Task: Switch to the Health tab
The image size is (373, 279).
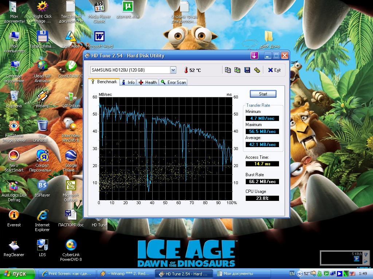Action: [148, 82]
